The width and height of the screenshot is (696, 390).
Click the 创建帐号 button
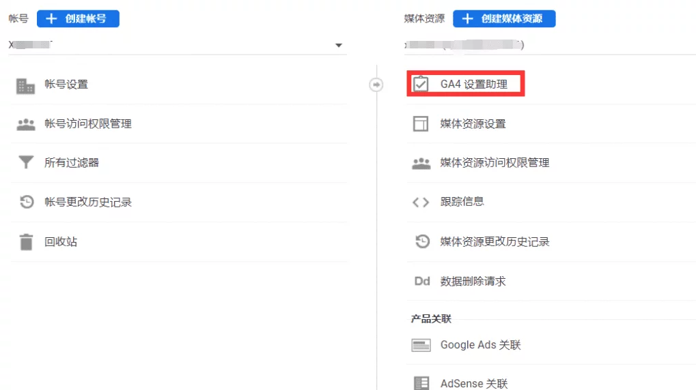pyautogui.click(x=78, y=18)
